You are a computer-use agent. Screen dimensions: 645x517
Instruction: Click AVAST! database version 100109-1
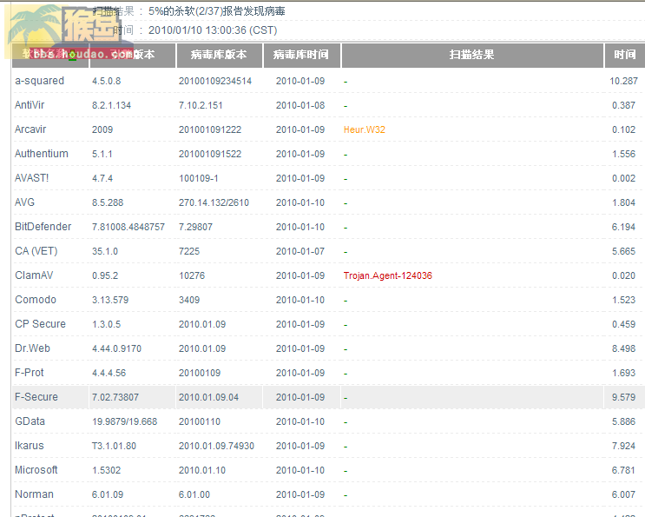click(x=198, y=178)
